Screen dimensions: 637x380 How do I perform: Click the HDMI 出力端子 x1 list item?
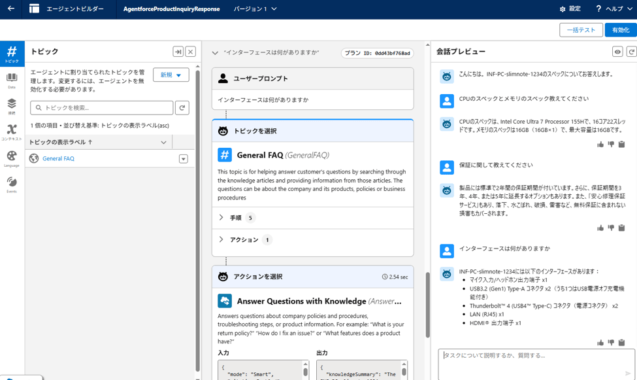click(x=495, y=323)
